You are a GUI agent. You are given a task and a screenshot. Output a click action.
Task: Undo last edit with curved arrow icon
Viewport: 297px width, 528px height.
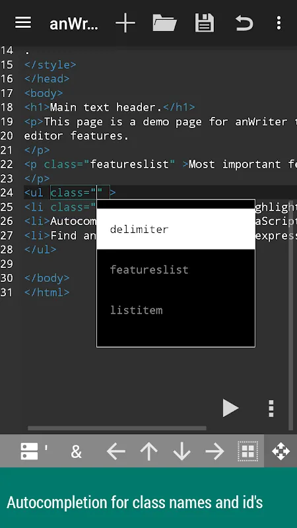pyautogui.click(x=244, y=23)
